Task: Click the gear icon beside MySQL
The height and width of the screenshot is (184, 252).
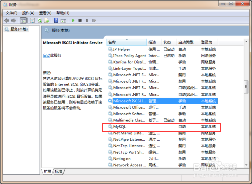Action: 110,126
